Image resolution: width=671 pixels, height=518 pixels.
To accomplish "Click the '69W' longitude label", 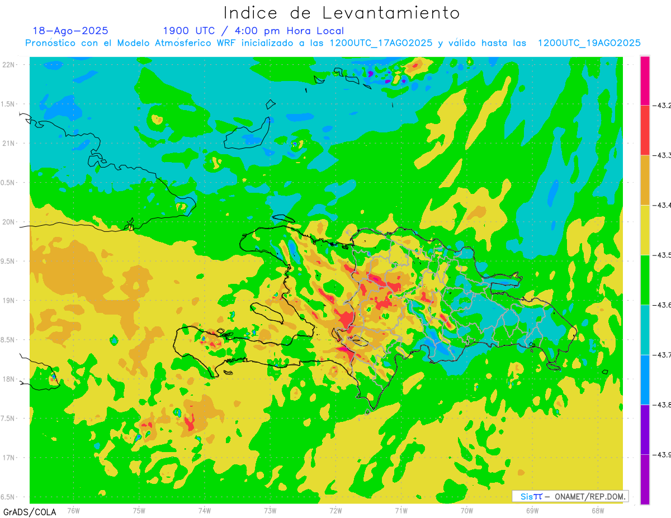I will 532,510.
